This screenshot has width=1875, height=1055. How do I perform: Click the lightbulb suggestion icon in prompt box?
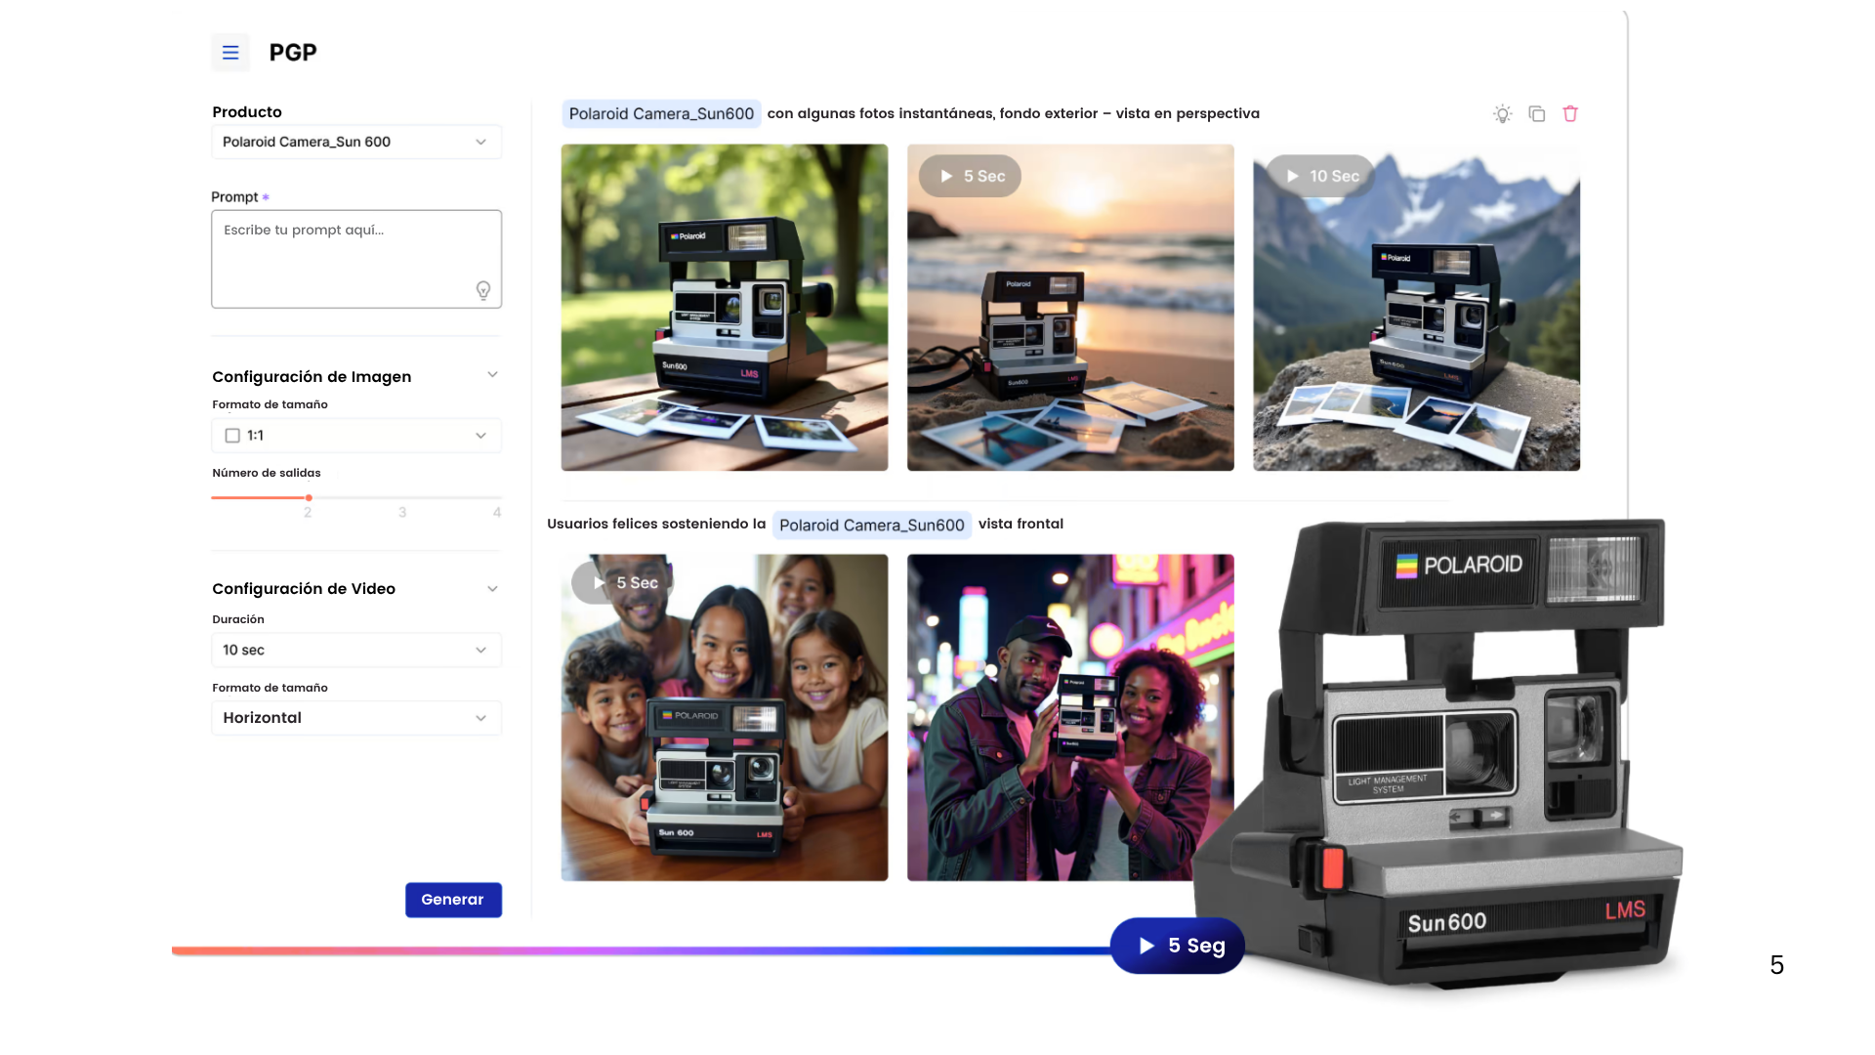482,290
